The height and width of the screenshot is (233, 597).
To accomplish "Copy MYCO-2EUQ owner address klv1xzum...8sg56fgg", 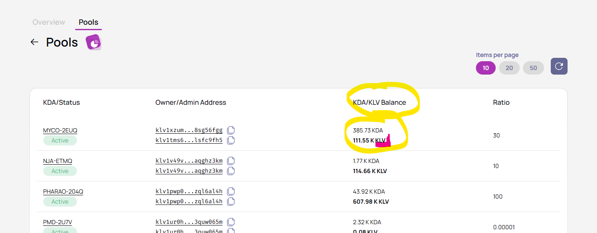I will (231, 130).
